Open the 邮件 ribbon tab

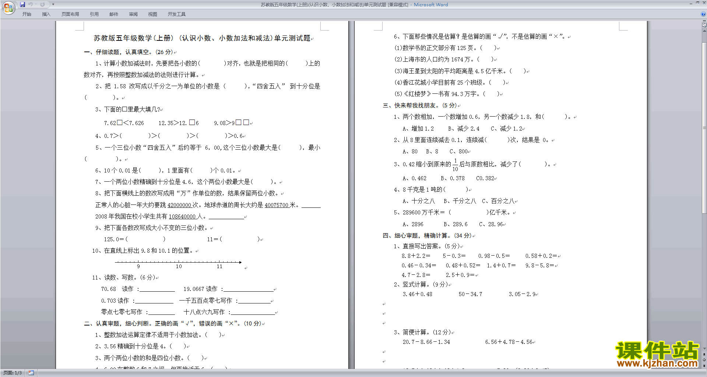(x=114, y=14)
